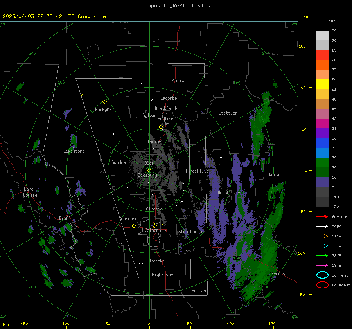Select the light gray 80-70 dBZ swatch
This screenshot has height=329, width=352.
[322, 35]
